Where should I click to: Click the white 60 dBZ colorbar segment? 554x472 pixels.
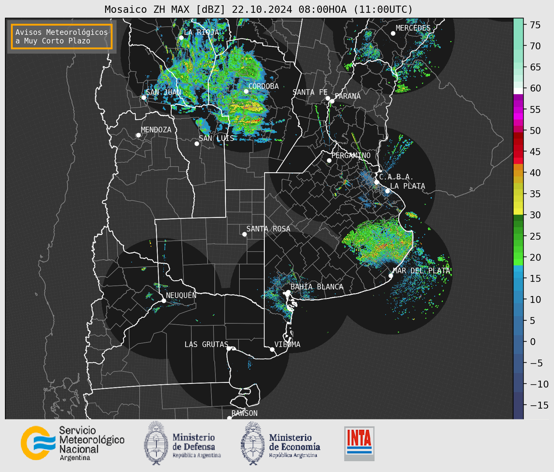(518, 91)
